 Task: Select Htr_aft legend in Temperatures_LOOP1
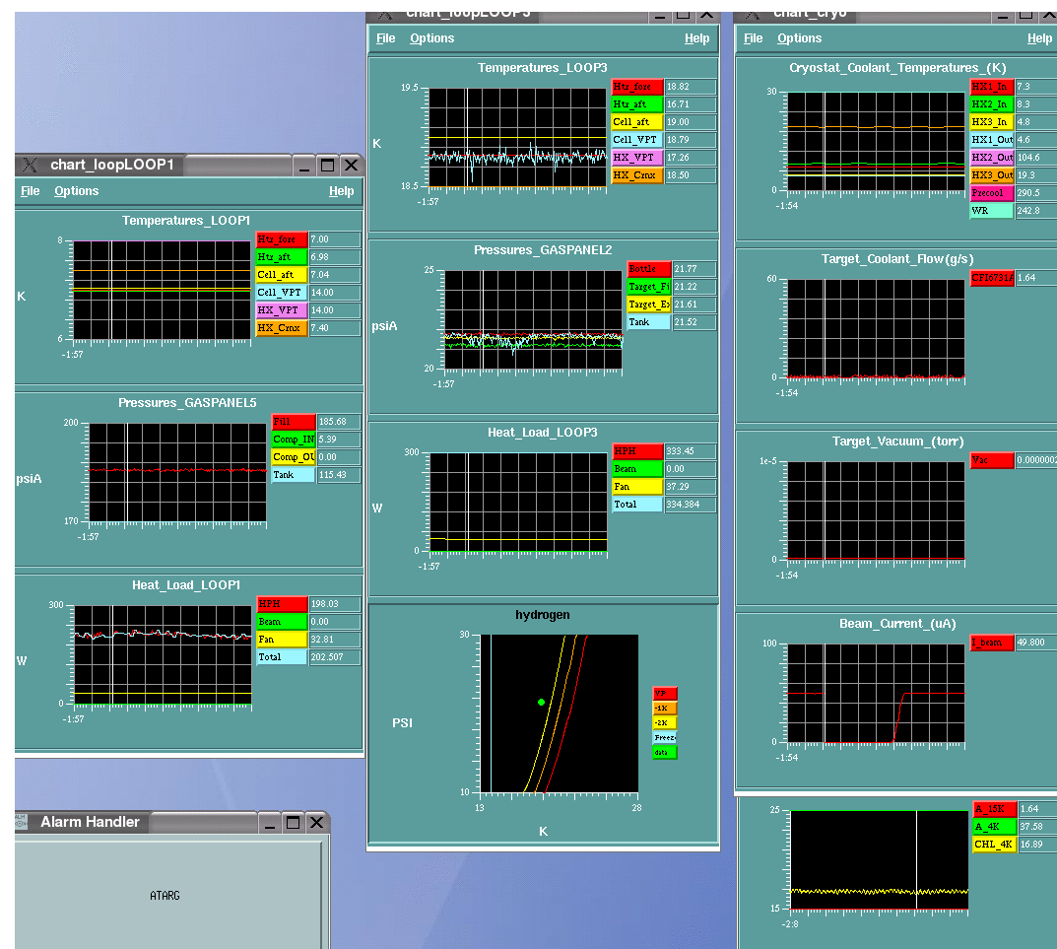point(282,257)
